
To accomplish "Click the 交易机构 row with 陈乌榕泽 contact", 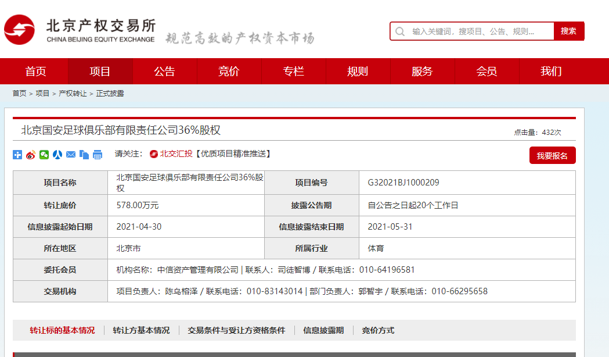I will coord(294,291).
